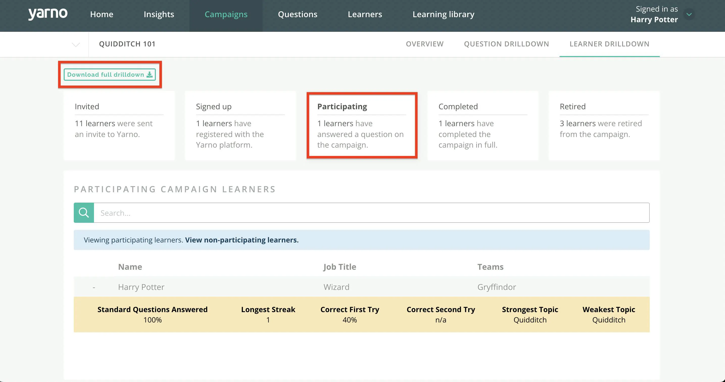This screenshot has height=382, width=725.
Task: Click the Teams column header
Action: coord(490,267)
